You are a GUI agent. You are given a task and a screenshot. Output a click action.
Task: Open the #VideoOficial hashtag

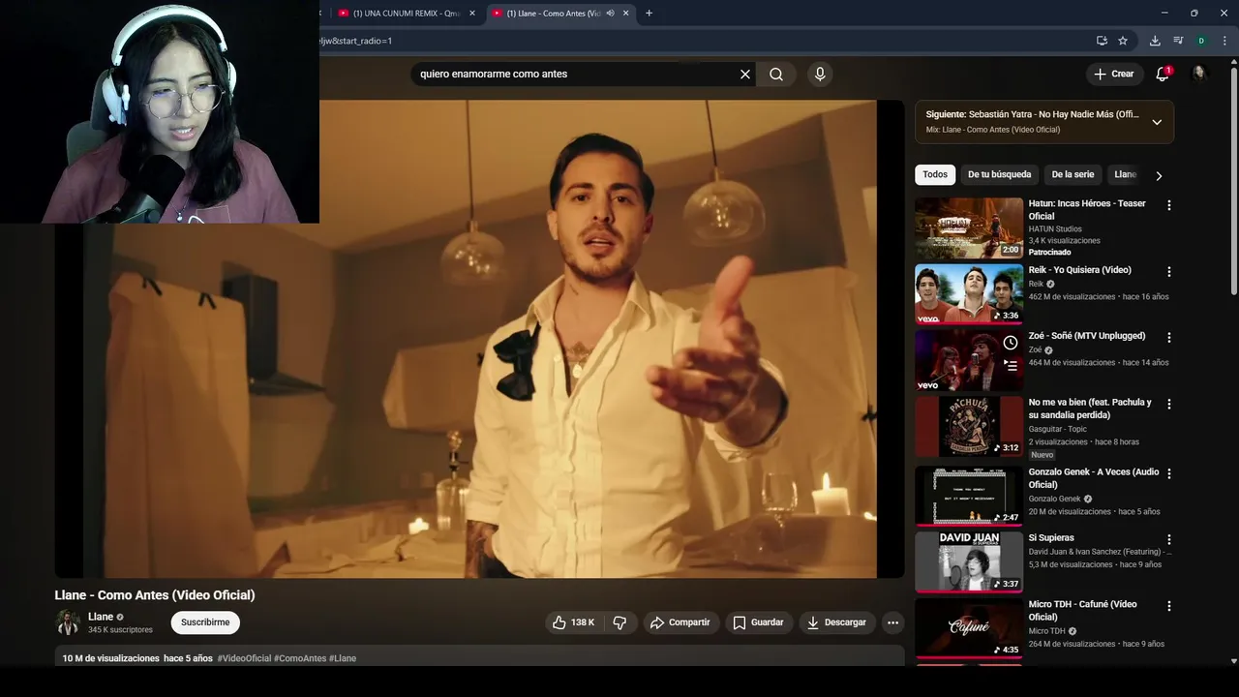[x=244, y=658]
